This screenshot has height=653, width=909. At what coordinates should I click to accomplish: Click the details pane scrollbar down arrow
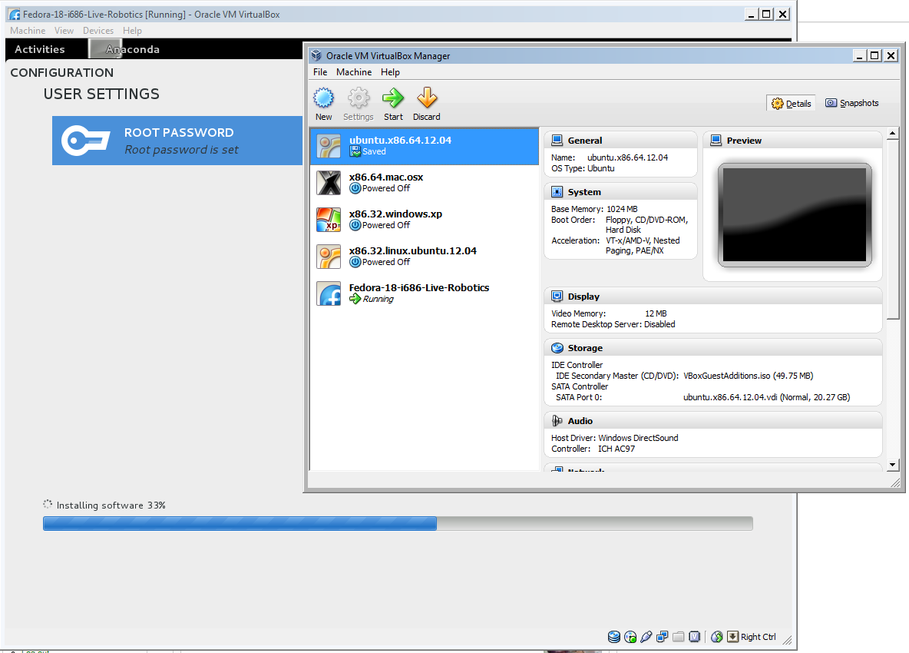[x=893, y=465]
